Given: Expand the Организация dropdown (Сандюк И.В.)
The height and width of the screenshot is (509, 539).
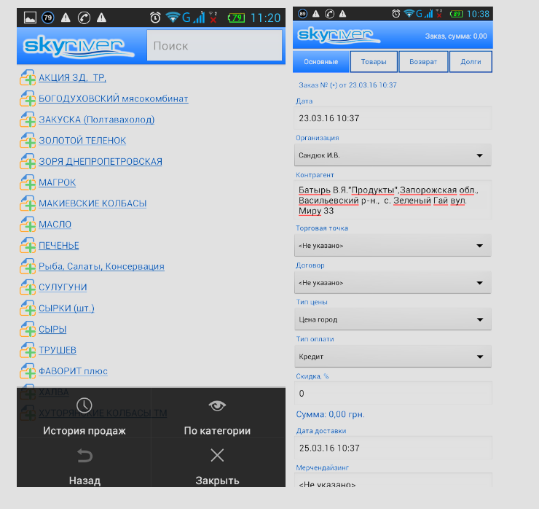Looking at the screenshot, I should tap(393, 155).
